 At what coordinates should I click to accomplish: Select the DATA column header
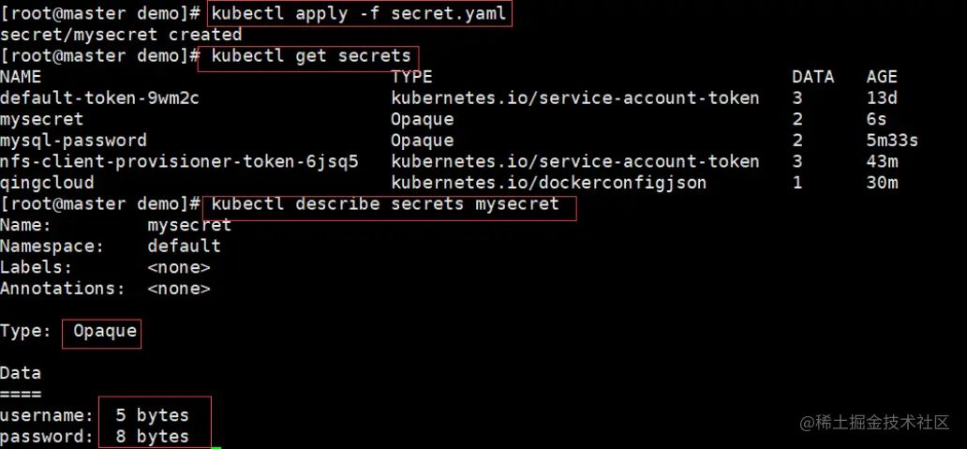812,77
